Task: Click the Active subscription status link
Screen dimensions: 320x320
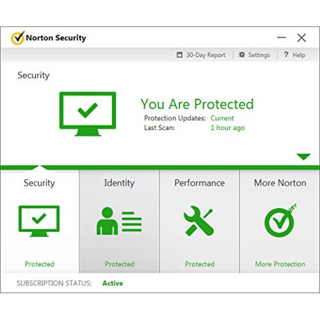Action: coord(112,283)
